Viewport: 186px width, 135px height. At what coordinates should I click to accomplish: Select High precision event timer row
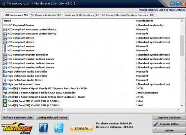coord(91,84)
